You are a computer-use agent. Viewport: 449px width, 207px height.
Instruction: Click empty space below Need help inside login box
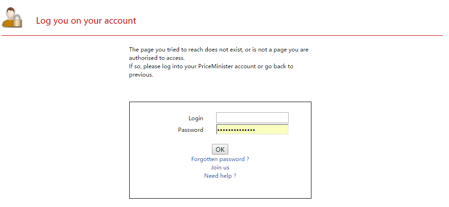point(220,189)
